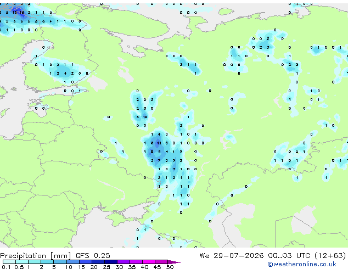Click the 'GFS 0.25' model label
The height and width of the screenshot is (269, 348).
click(x=93, y=256)
